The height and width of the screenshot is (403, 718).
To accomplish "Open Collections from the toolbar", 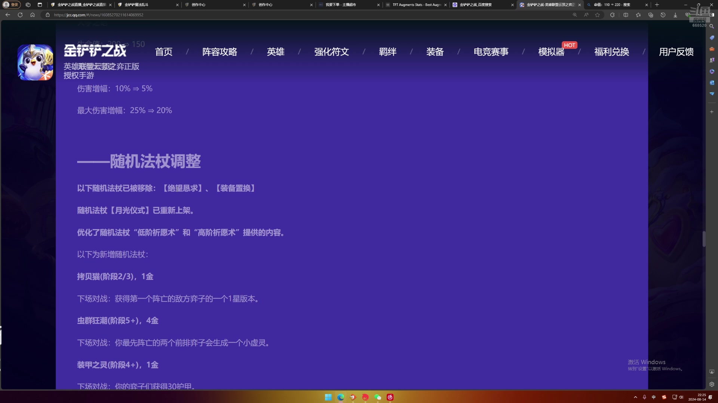I will coord(651,15).
